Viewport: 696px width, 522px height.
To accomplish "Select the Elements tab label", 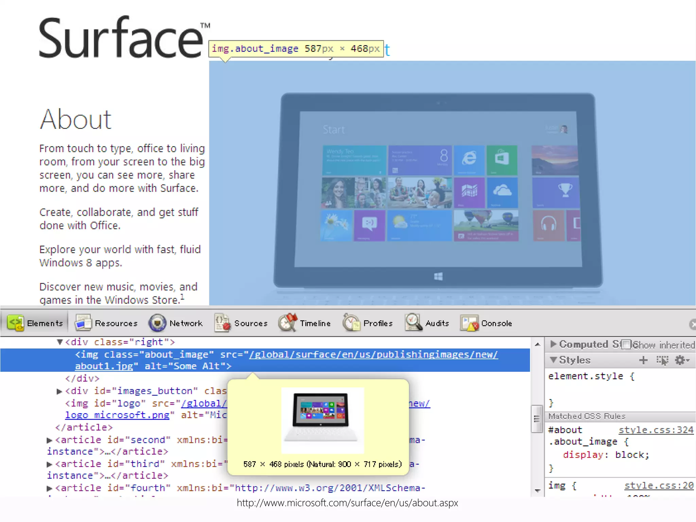I will pyautogui.click(x=45, y=323).
